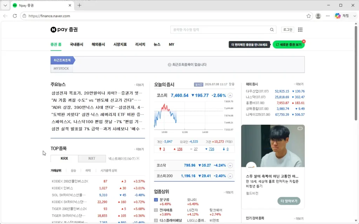Open browser settings ellipsis menu
Viewport: 359px width, 224px height.
tap(328, 16)
